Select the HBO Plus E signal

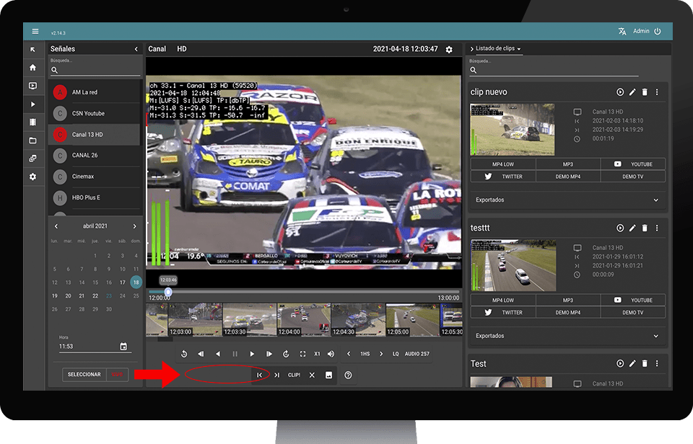click(95, 197)
